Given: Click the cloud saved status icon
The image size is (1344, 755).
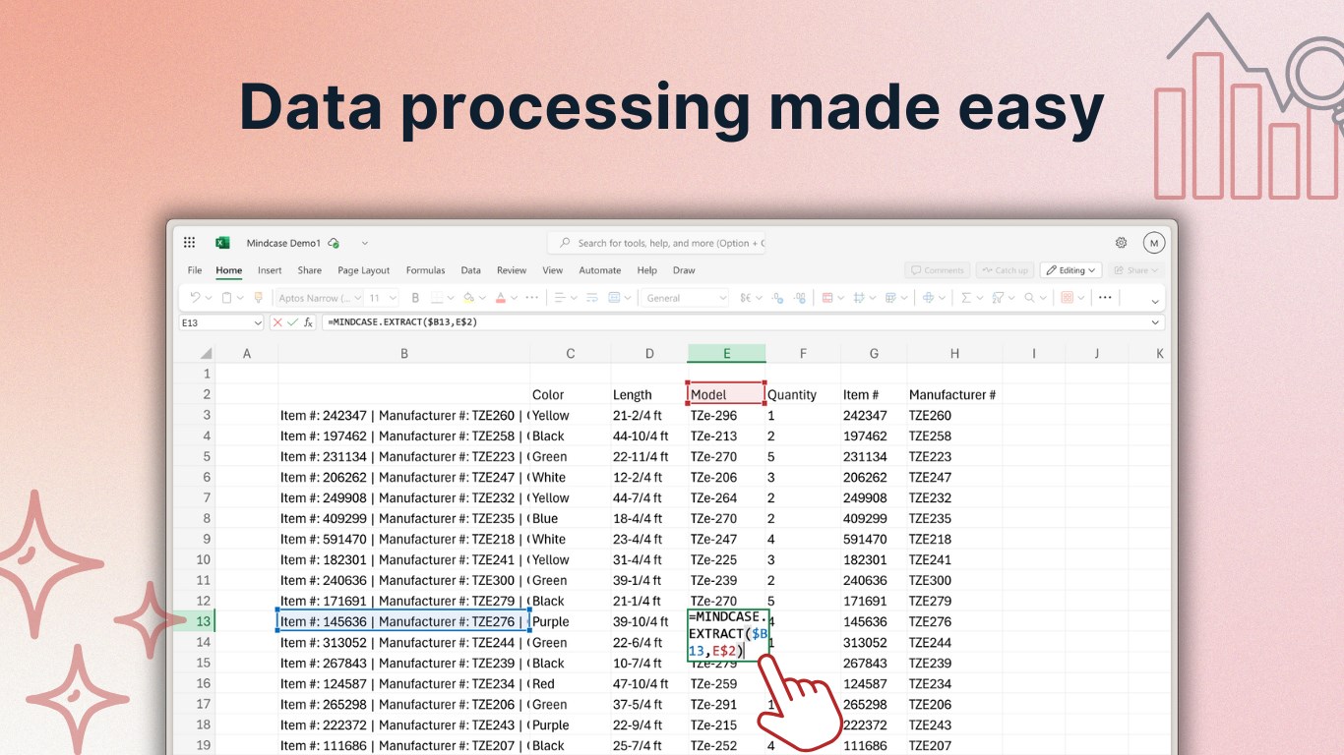Looking at the screenshot, I should (334, 243).
